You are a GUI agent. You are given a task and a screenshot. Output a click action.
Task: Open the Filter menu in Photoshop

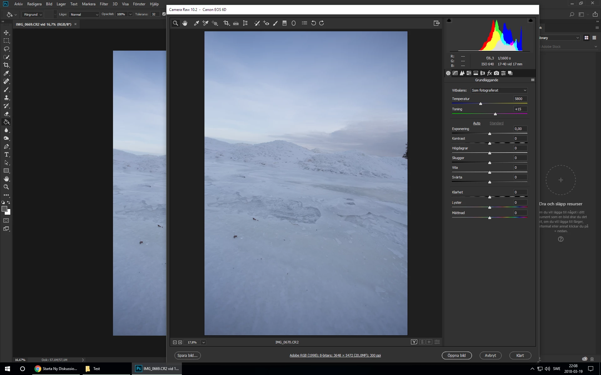pyautogui.click(x=104, y=4)
